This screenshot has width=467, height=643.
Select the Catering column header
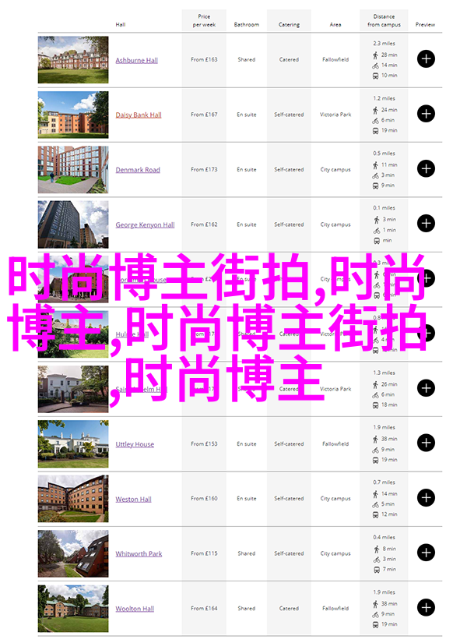coord(289,24)
